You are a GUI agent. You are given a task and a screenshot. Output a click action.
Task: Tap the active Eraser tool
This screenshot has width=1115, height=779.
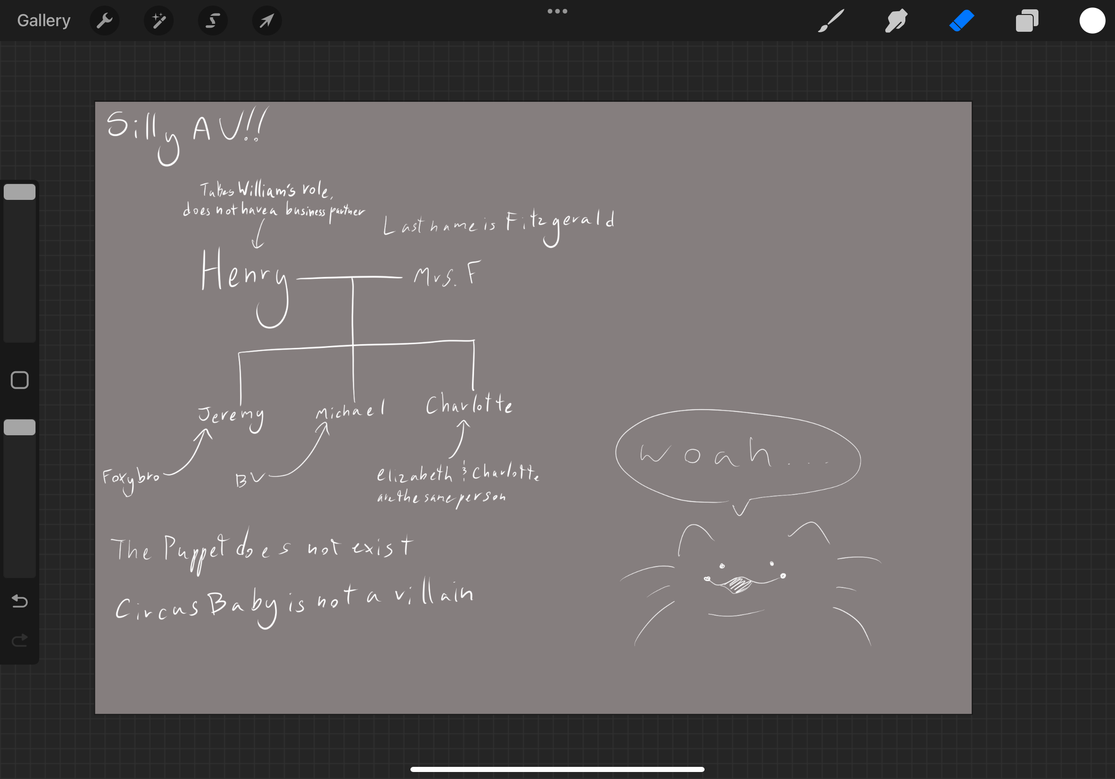coord(961,21)
